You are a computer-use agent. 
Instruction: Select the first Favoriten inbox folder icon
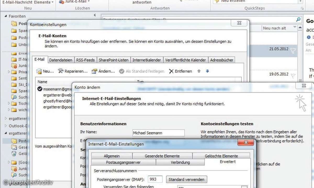pos(14,23)
